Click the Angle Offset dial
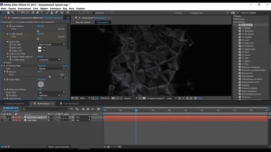The image size is (271, 152). coord(41,84)
